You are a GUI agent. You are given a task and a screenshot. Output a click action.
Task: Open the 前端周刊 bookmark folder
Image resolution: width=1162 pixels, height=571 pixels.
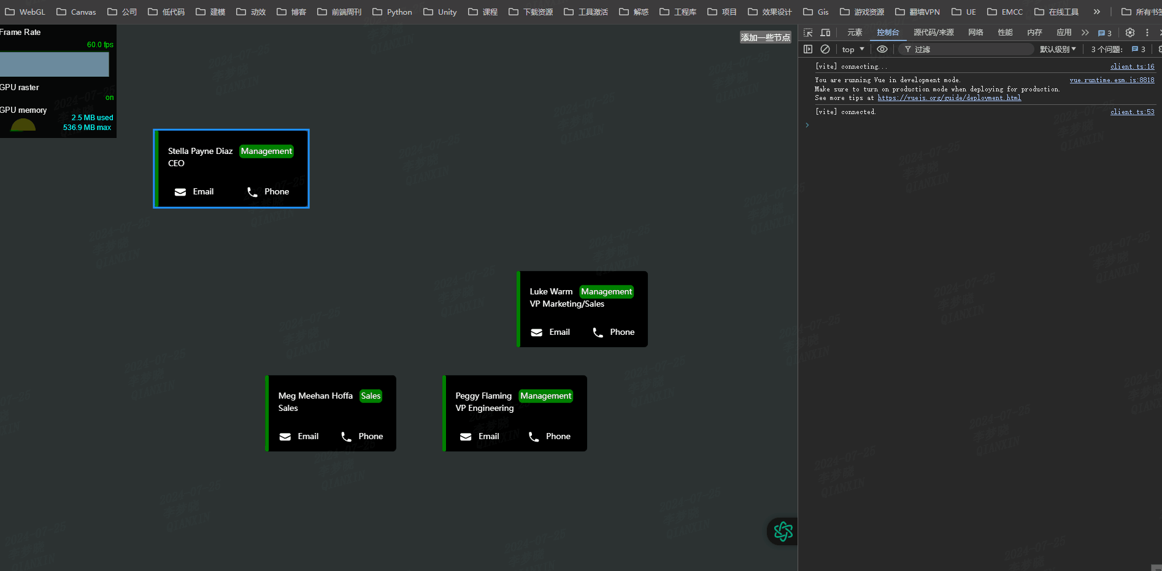tap(339, 12)
